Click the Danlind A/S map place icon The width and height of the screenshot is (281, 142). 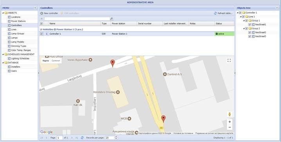(165, 74)
